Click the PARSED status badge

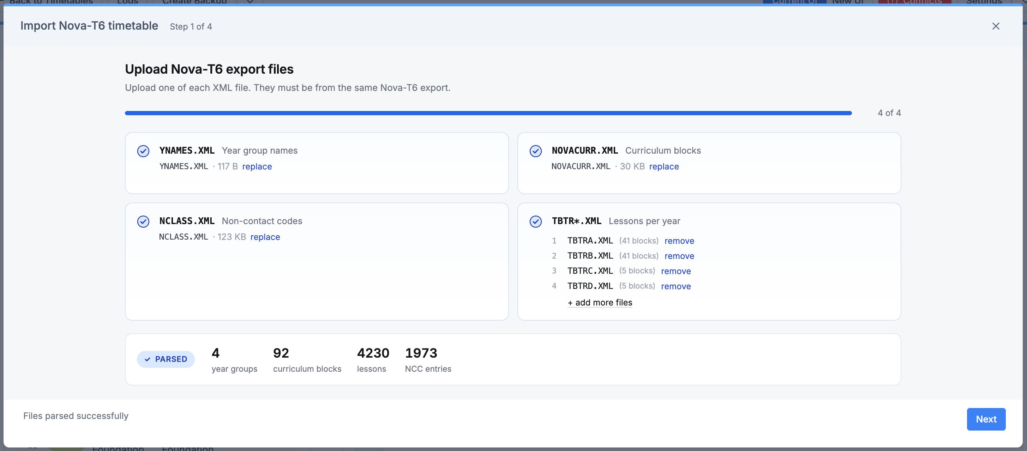(166, 359)
